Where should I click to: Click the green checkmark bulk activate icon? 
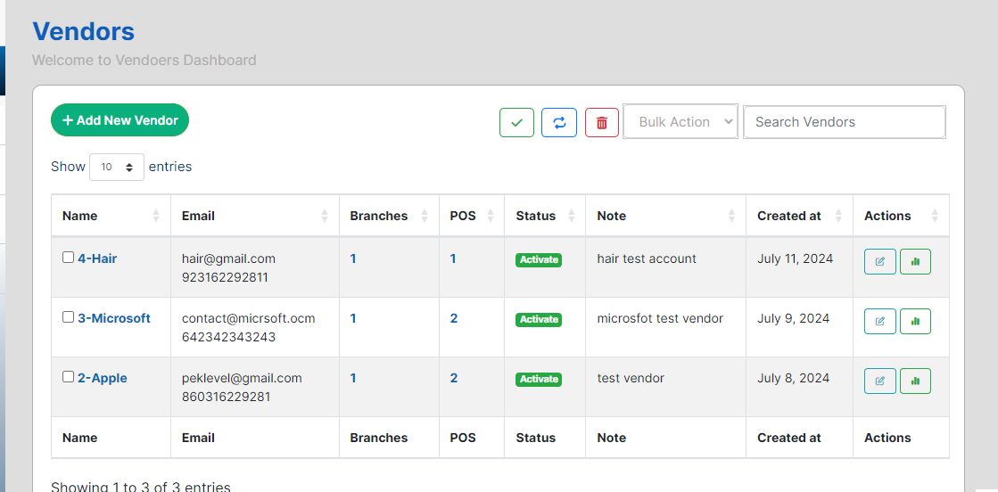click(516, 122)
